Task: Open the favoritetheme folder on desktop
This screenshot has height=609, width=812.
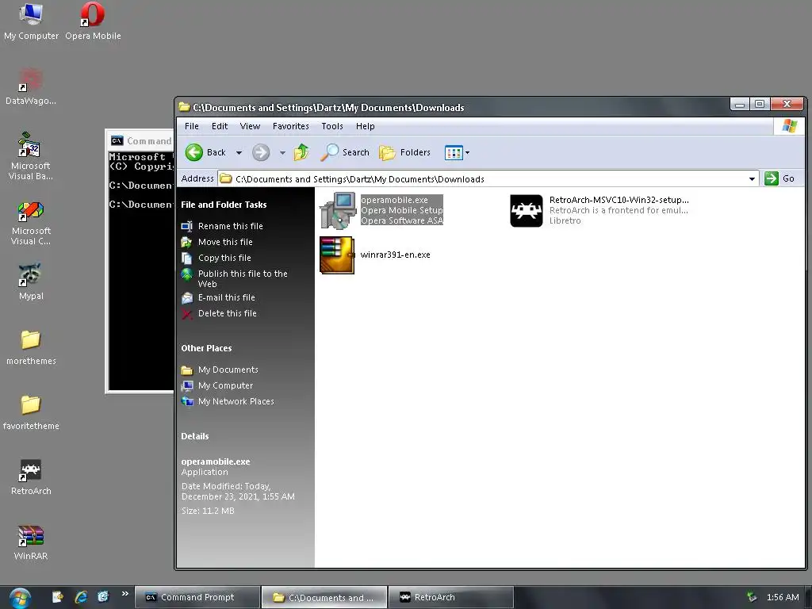Action: click(x=31, y=412)
